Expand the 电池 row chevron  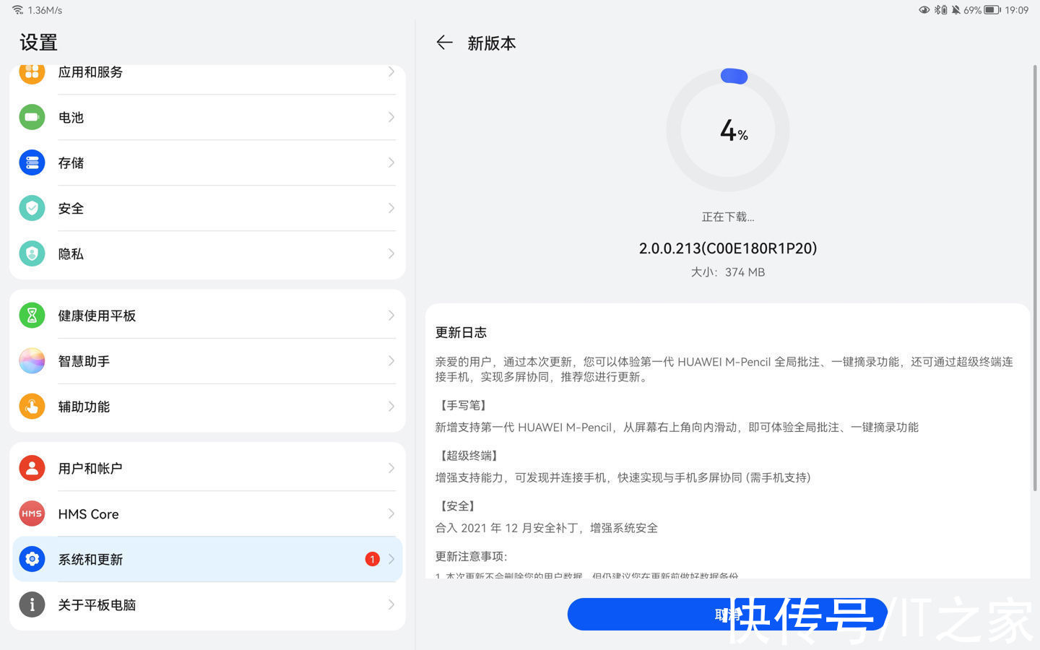point(391,117)
